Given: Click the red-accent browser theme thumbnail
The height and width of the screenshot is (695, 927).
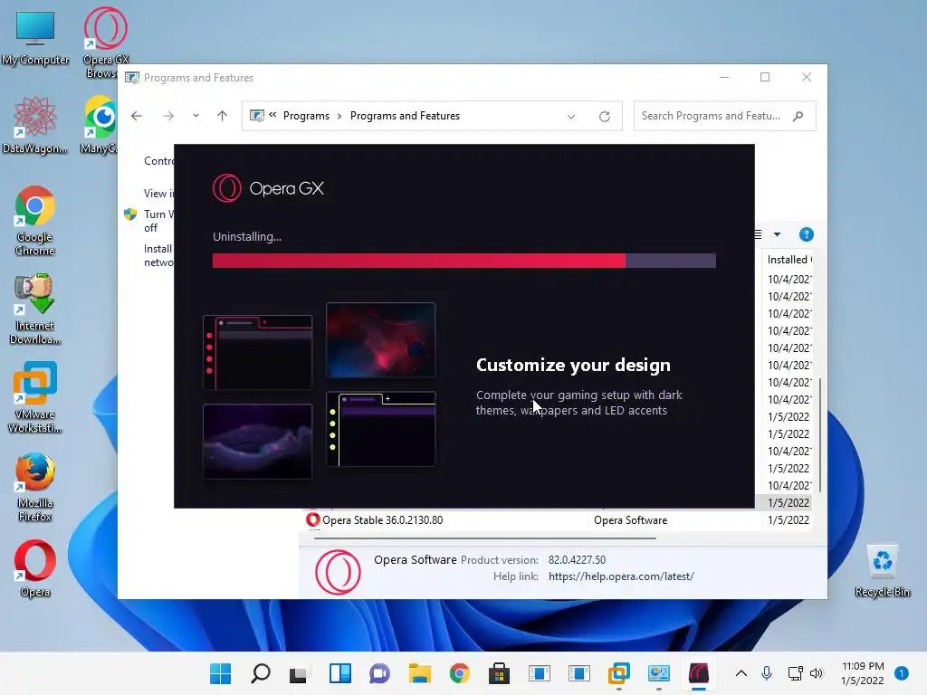Looking at the screenshot, I should click(x=257, y=352).
